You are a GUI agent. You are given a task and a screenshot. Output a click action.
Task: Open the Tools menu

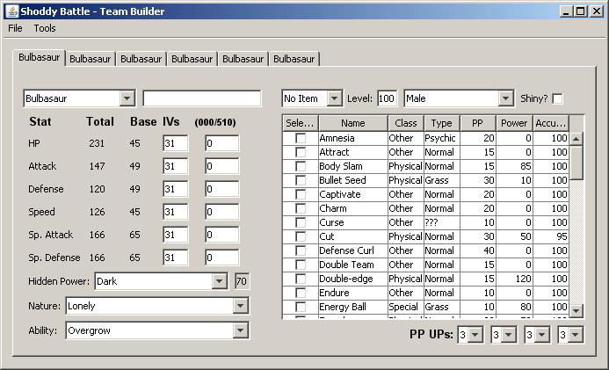(45, 28)
